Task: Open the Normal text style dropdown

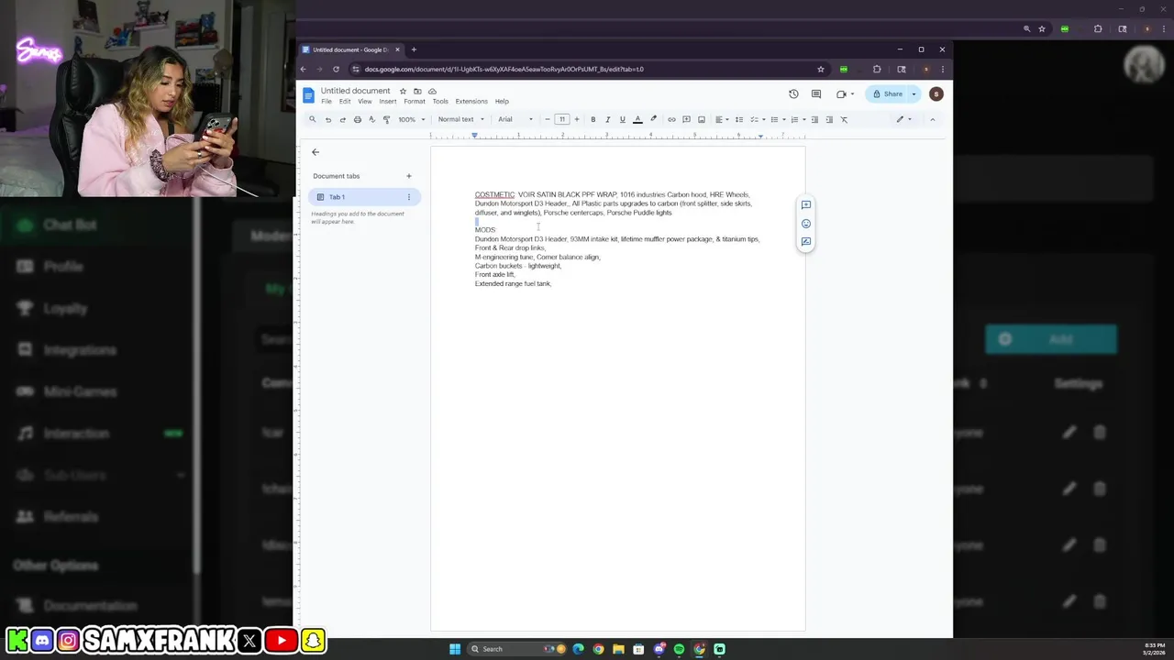Action: (460, 119)
